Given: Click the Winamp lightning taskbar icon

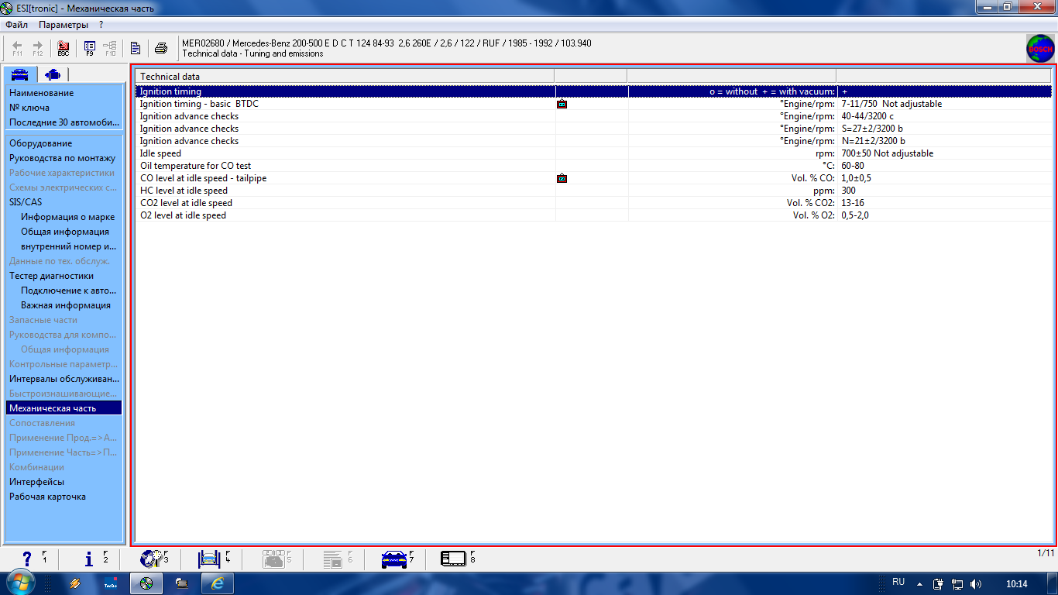Looking at the screenshot, I should coord(75,583).
